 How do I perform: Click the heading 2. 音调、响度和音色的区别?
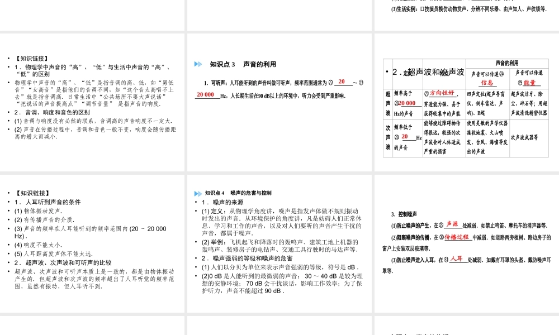[x=52, y=112]
